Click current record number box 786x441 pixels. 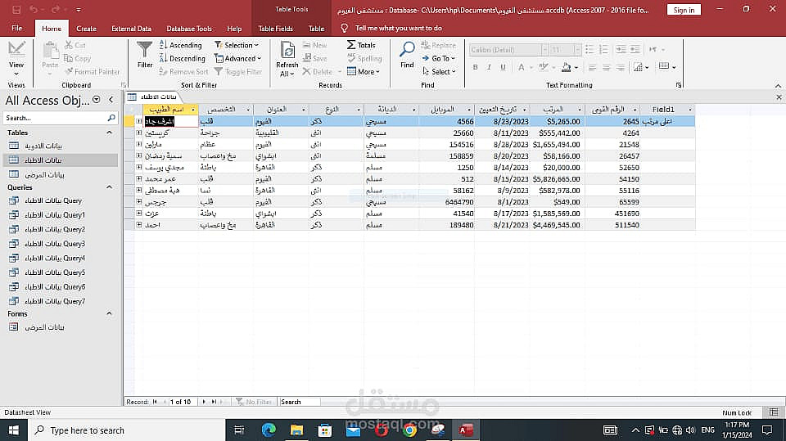pyautogui.click(x=181, y=402)
